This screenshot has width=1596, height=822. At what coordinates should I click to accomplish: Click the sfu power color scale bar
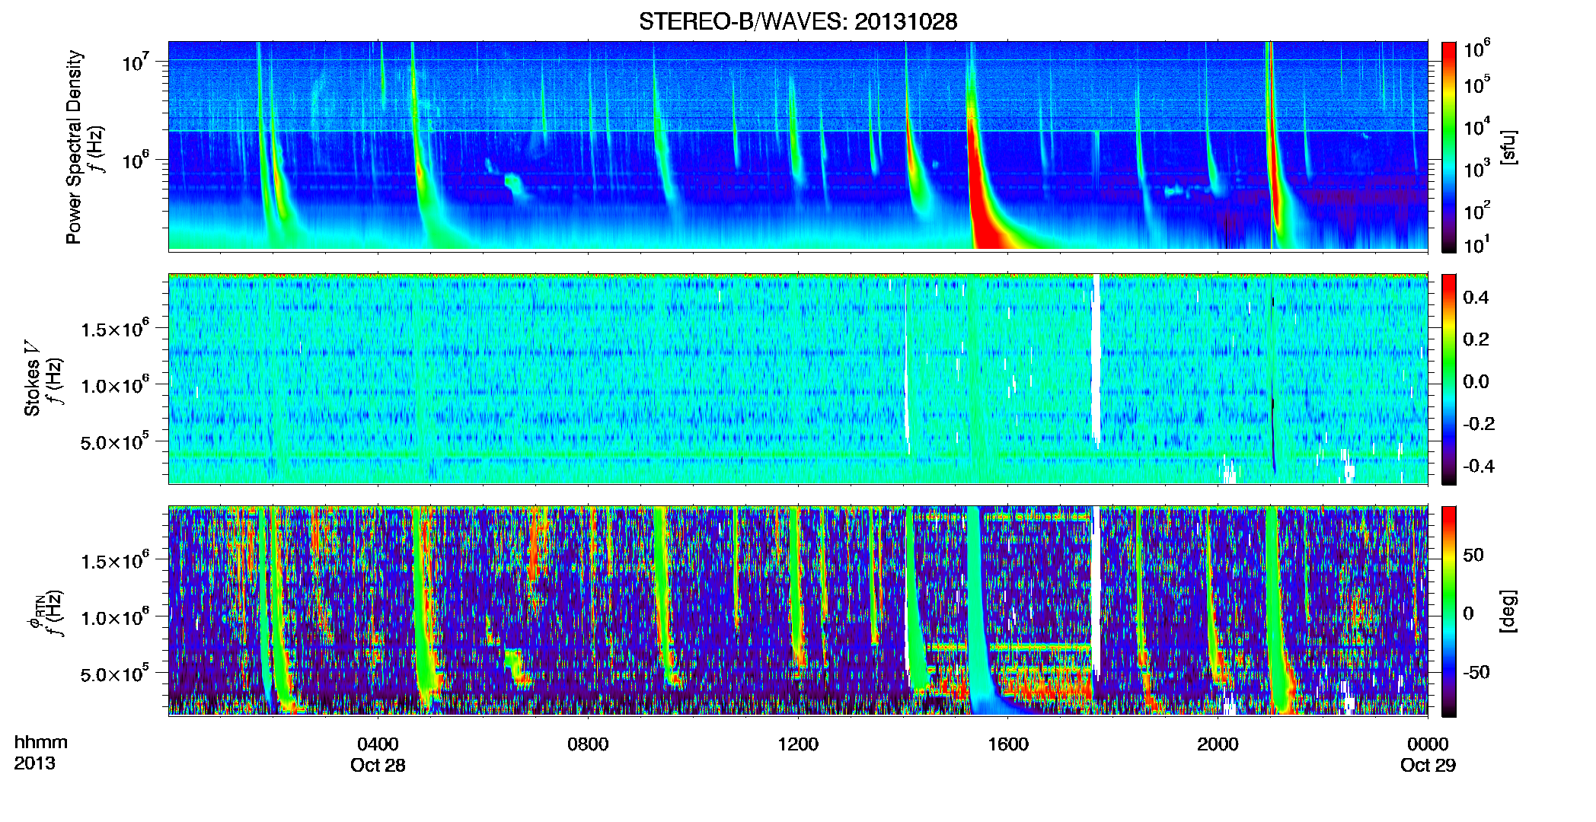pyautogui.click(x=1449, y=146)
